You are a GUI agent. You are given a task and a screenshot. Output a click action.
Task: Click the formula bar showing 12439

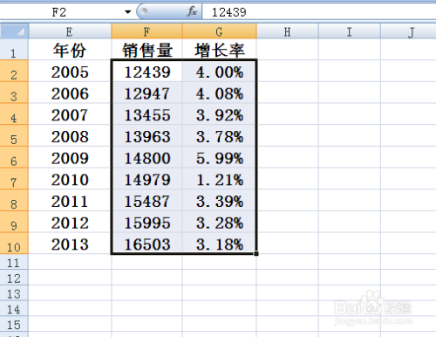click(x=319, y=12)
